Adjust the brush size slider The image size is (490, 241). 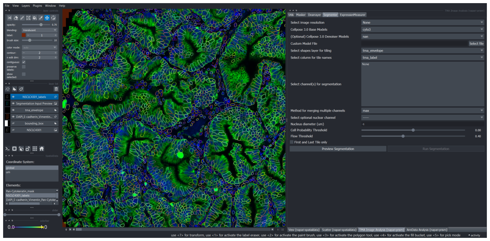point(37,40)
